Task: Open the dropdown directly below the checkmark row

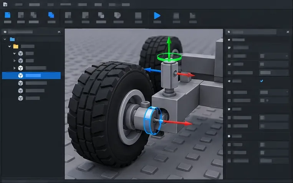Action: [274, 92]
